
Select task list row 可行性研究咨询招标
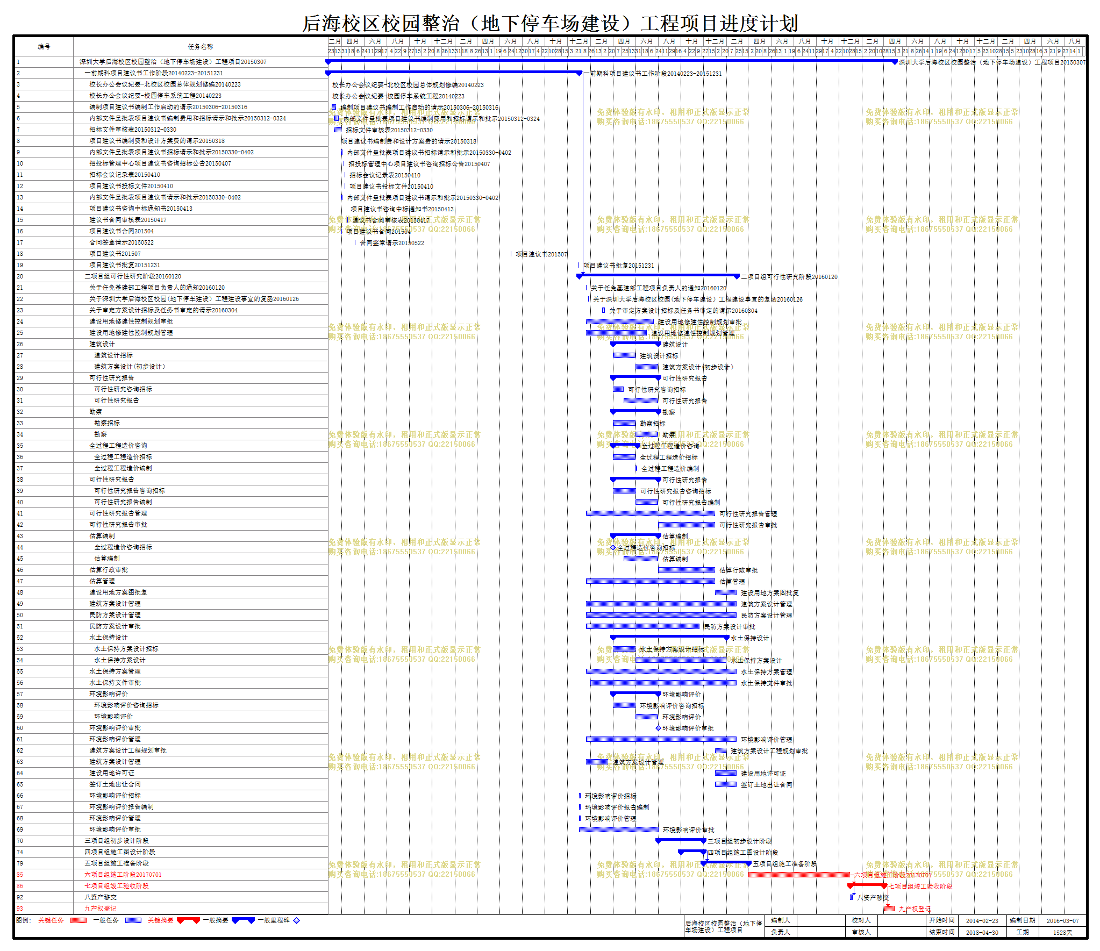click(172, 389)
